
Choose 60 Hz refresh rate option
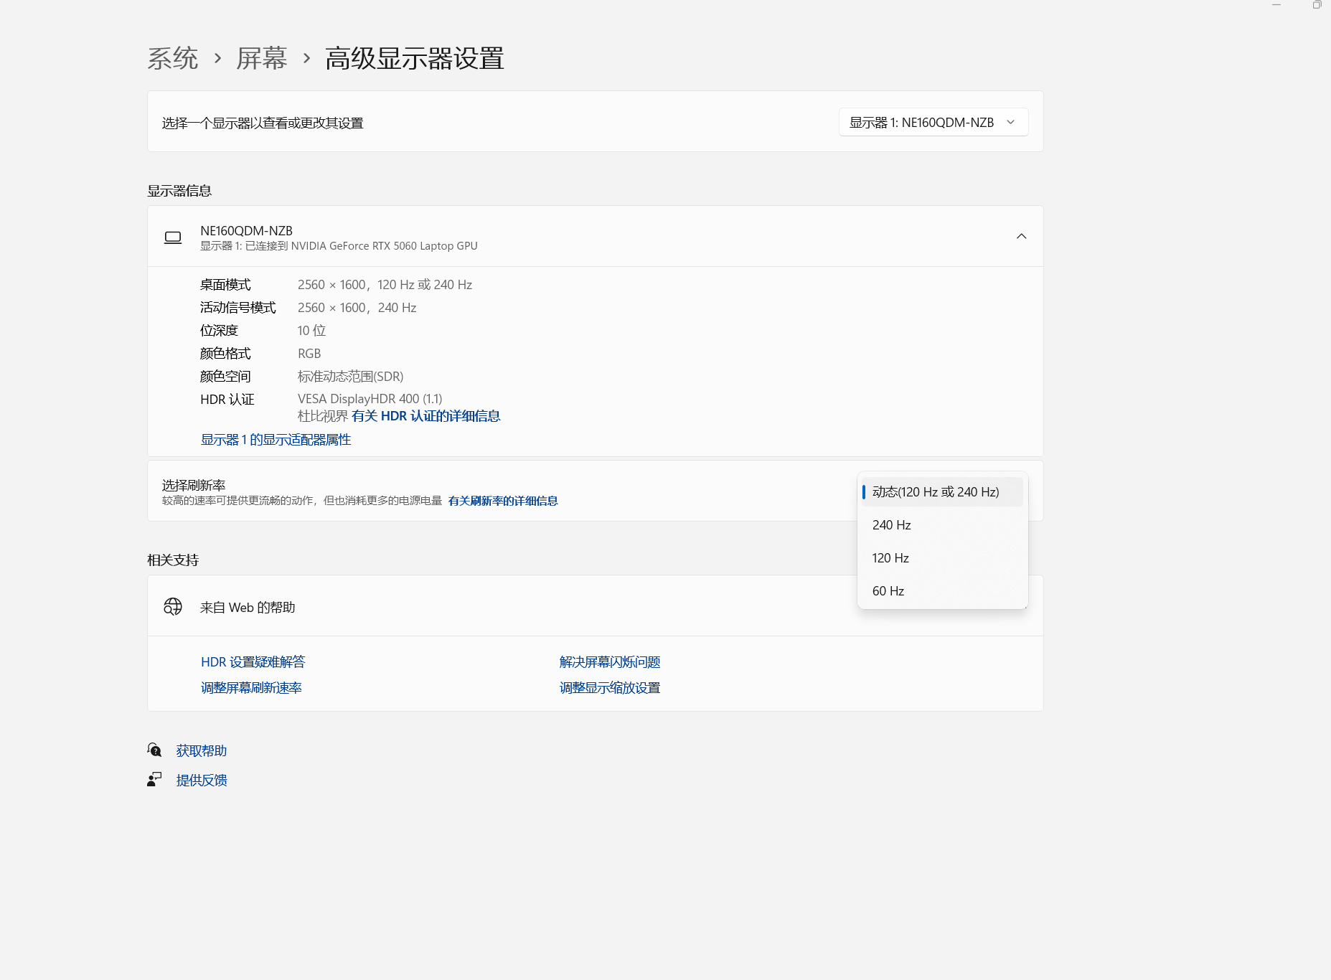point(942,591)
